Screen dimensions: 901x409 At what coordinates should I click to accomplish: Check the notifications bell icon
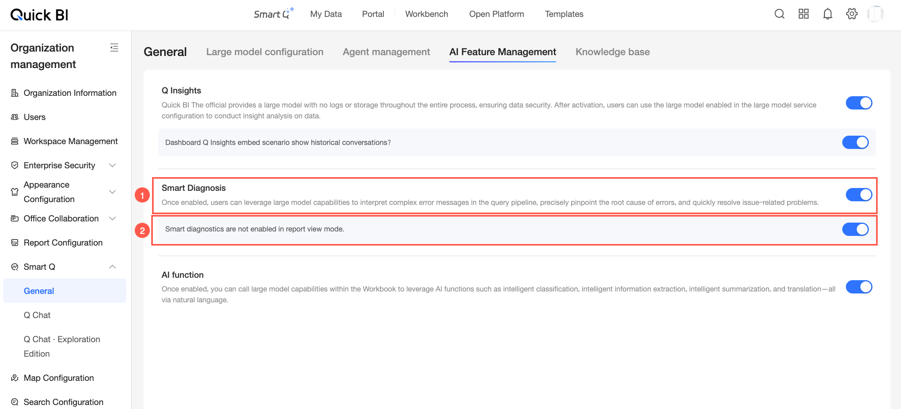[827, 14]
